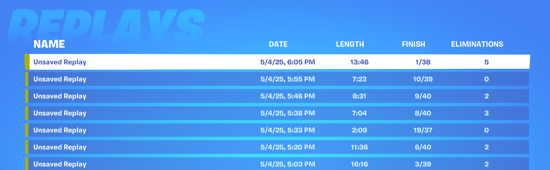Click the finish value 9/40

click(x=423, y=96)
